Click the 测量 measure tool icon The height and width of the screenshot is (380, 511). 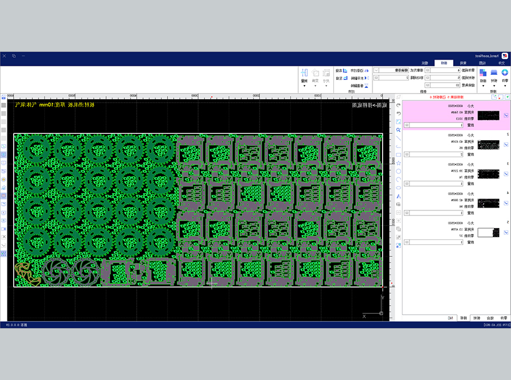click(x=304, y=73)
